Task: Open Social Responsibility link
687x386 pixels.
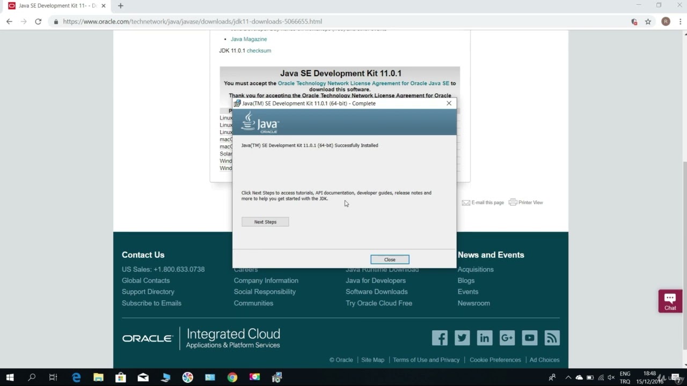Action: (265, 292)
